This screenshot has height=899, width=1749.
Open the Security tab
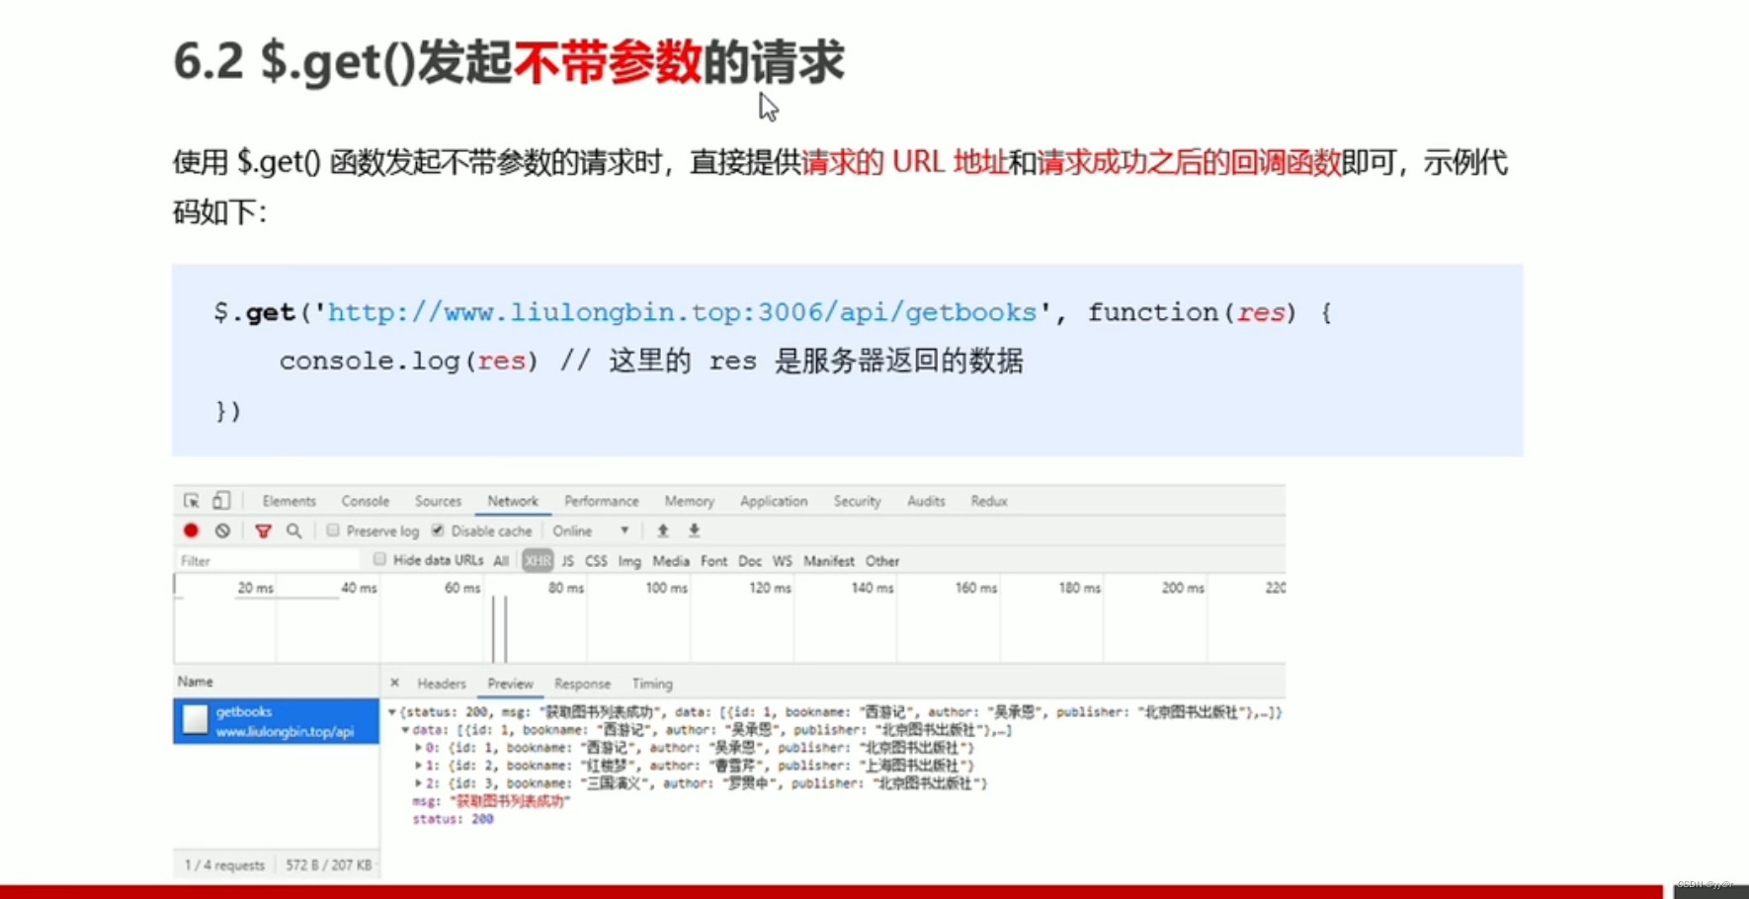coord(857,501)
